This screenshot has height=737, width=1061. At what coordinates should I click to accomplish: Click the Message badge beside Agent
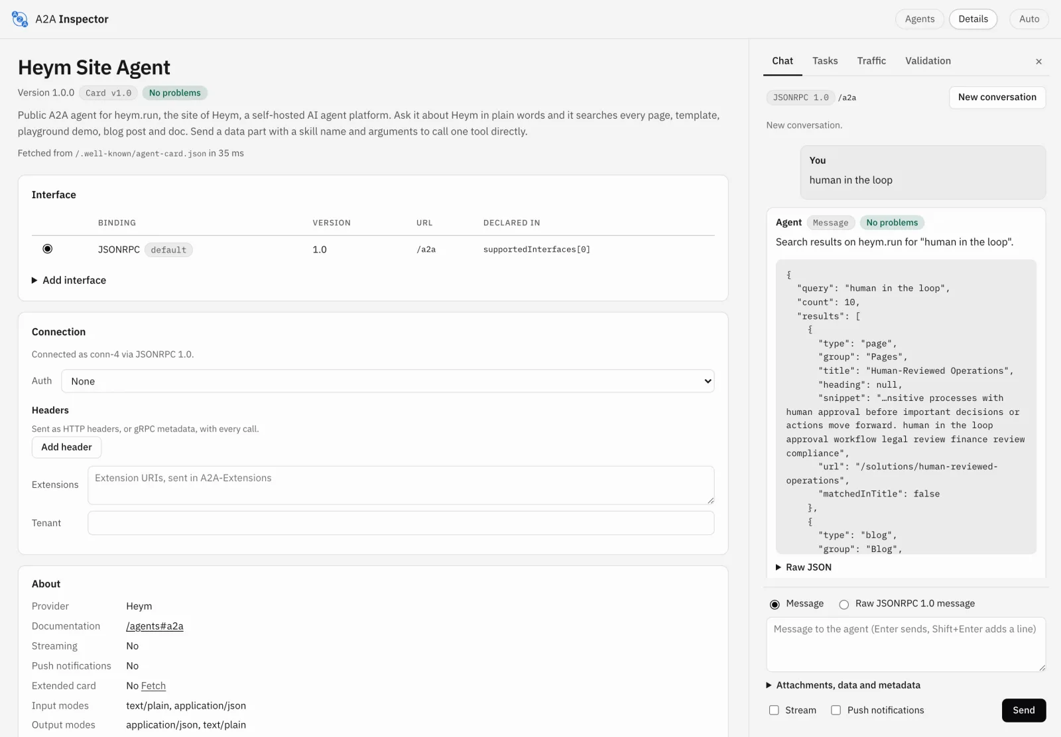click(830, 223)
